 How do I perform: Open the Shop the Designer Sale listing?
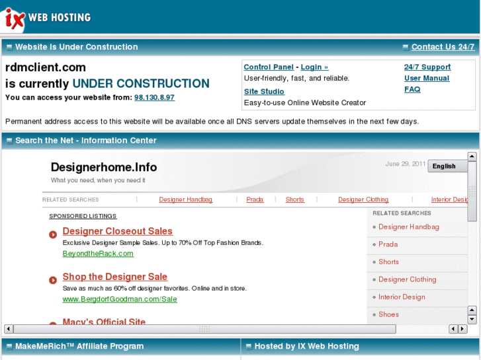115,277
